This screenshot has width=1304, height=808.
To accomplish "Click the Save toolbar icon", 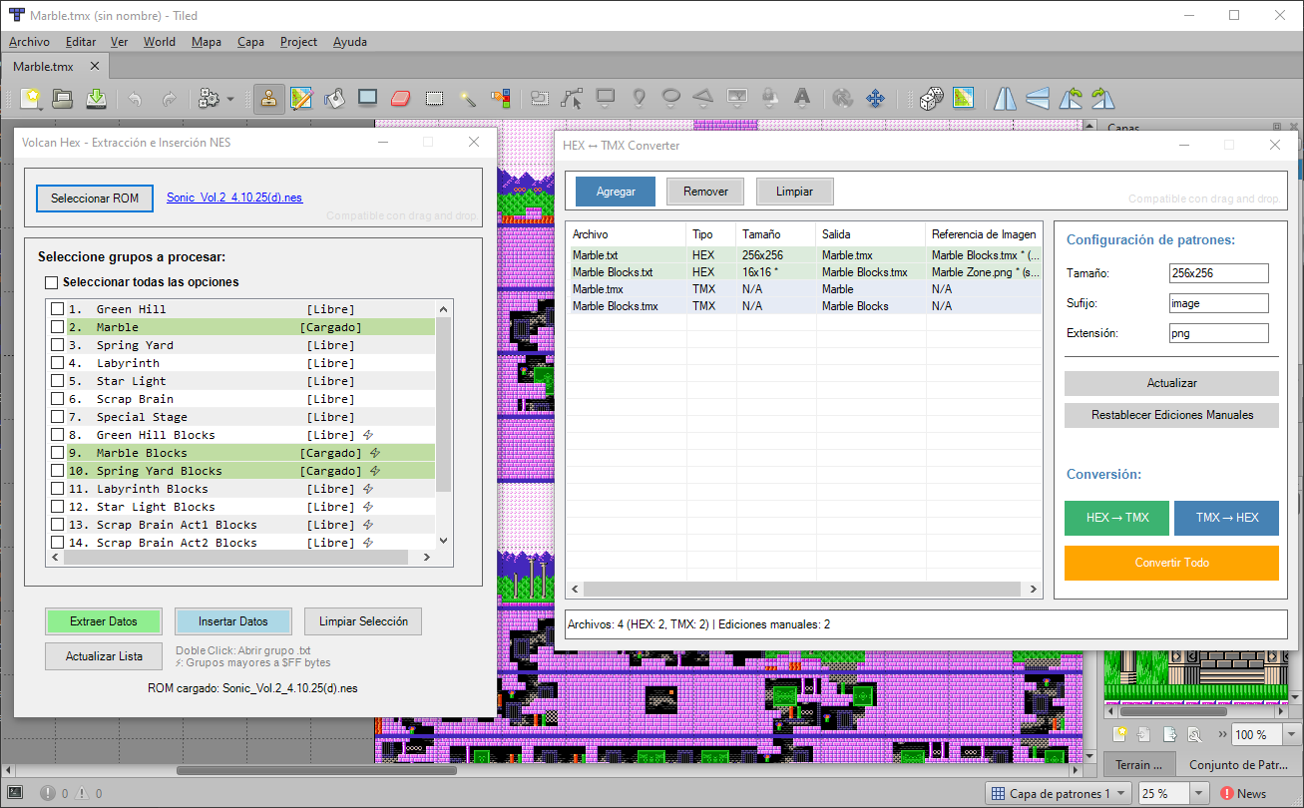I will [x=96, y=98].
